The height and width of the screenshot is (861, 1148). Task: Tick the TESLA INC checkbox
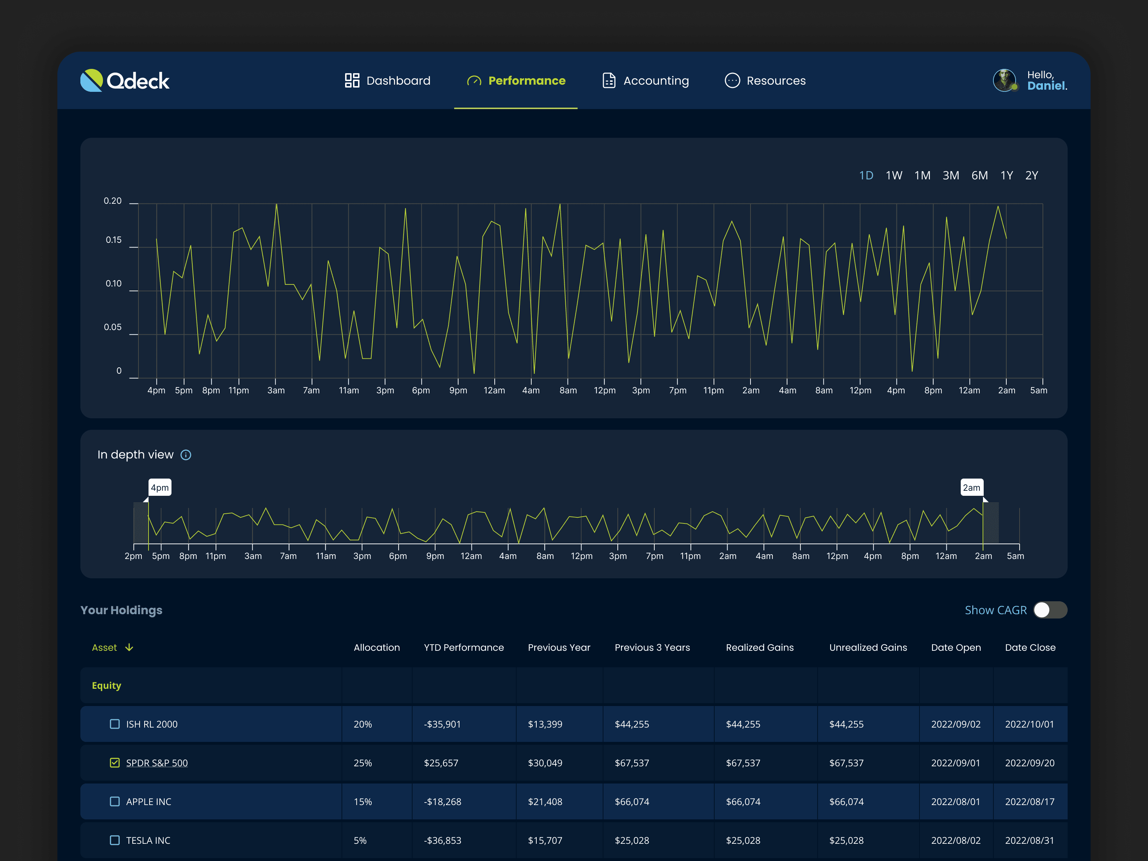(115, 840)
